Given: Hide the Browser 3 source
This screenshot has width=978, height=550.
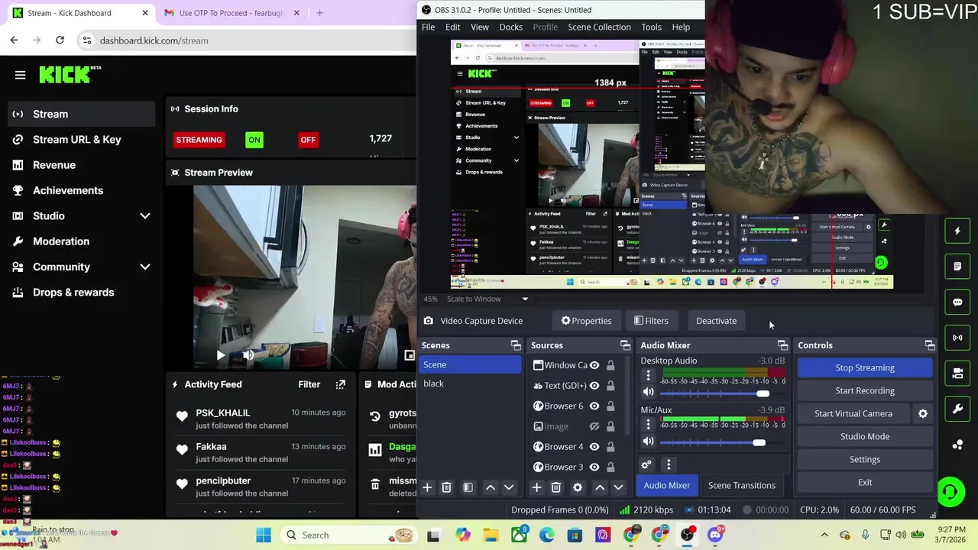Looking at the screenshot, I should click(594, 467).
